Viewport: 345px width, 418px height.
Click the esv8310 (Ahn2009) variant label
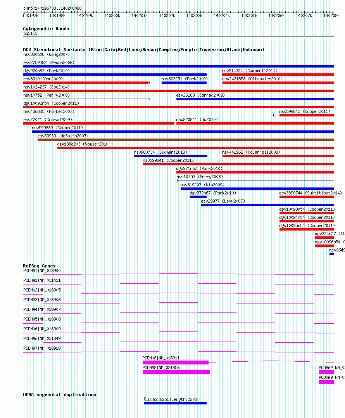(43, 79)
